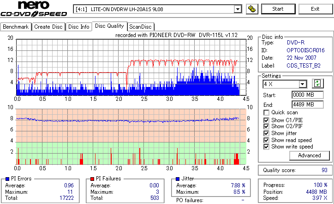Disable the Show read speed checkbox
Image resolution: width=334 pixels, height=204 pixels.
[266, 140]
